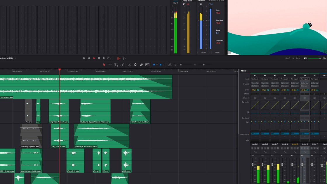Click the monitor speaker volume icon
This screenshot has height=184, width=327.
pyautogui.click(x=305, y=58)
